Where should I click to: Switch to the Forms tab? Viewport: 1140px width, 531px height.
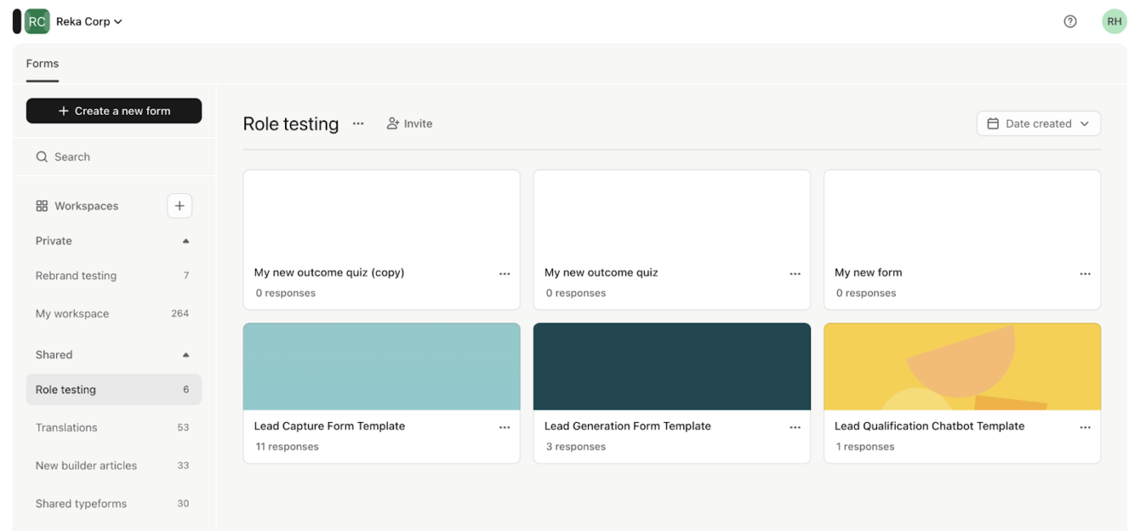point(42,63)
